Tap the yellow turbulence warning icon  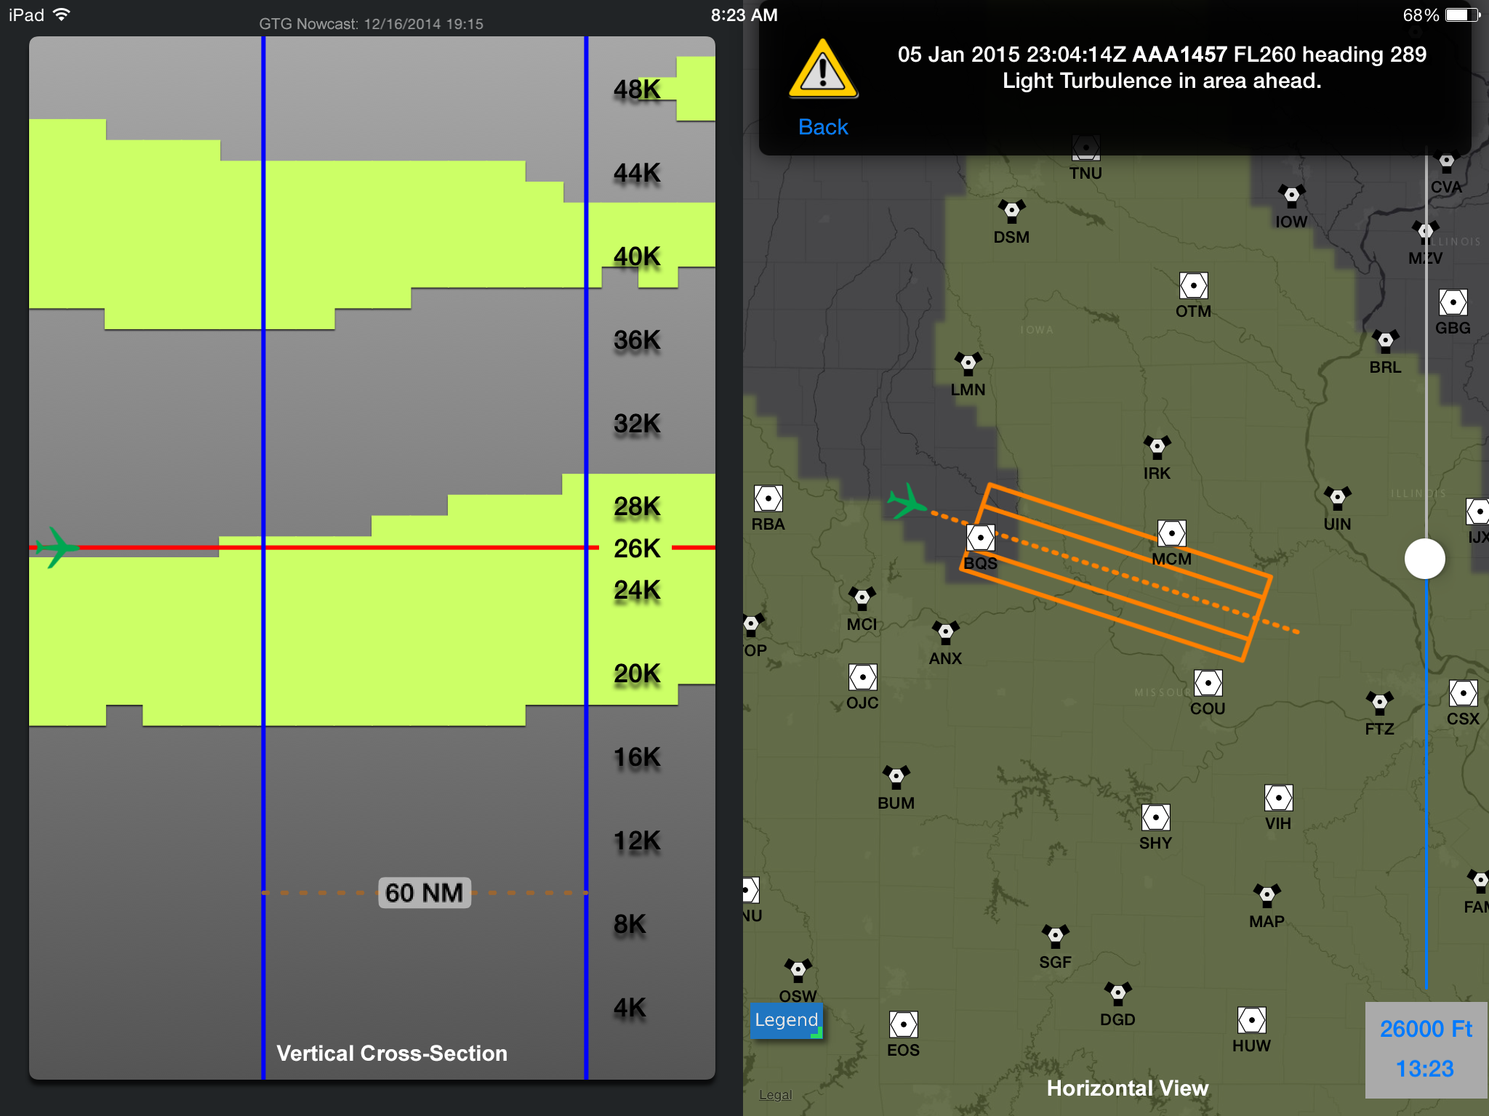tap(822, 70)
